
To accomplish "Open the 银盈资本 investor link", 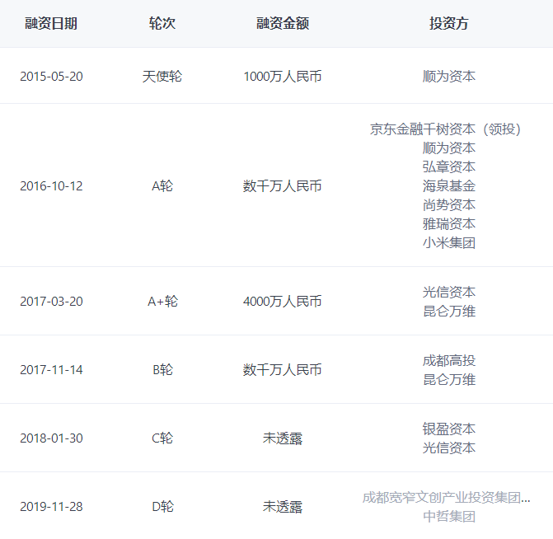I will [449, 429].
